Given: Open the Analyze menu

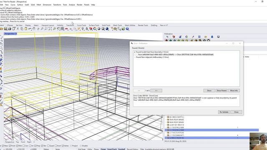Looking at the screenshot, I should pos(72,5).
